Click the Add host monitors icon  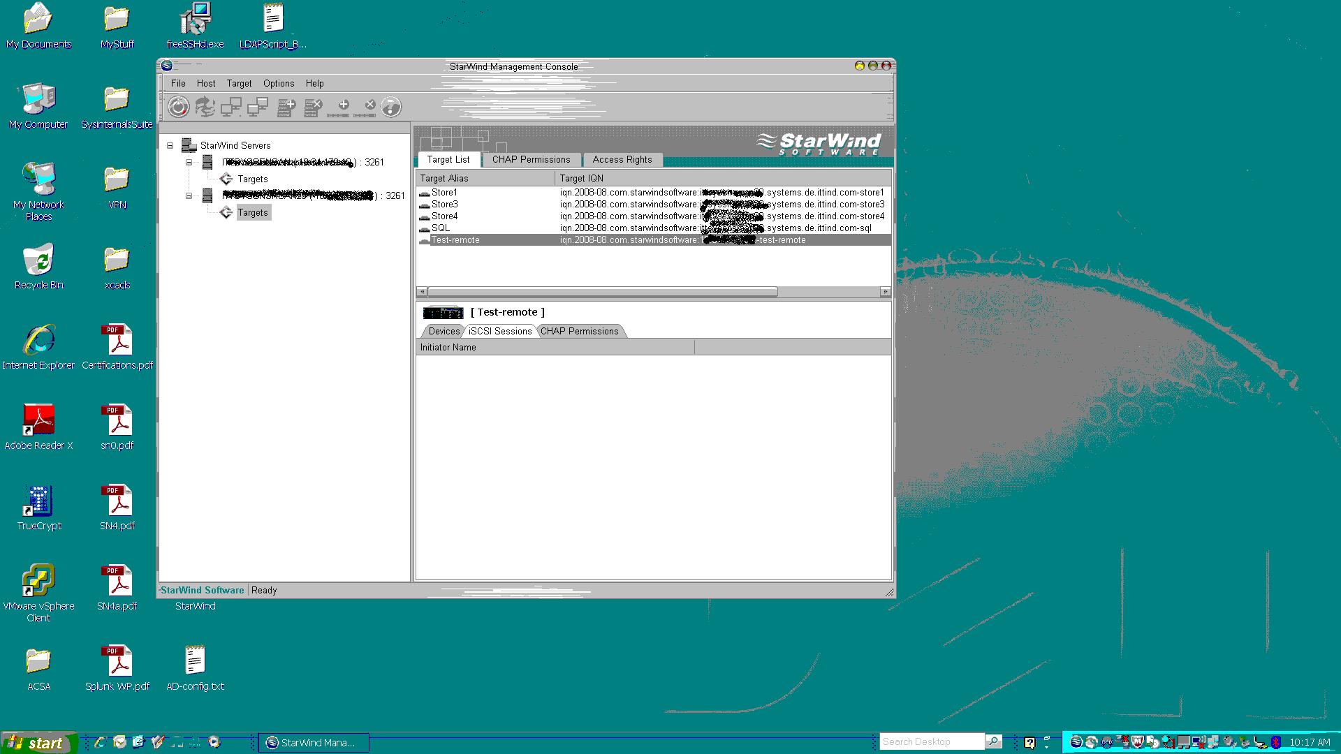(231, 107)
